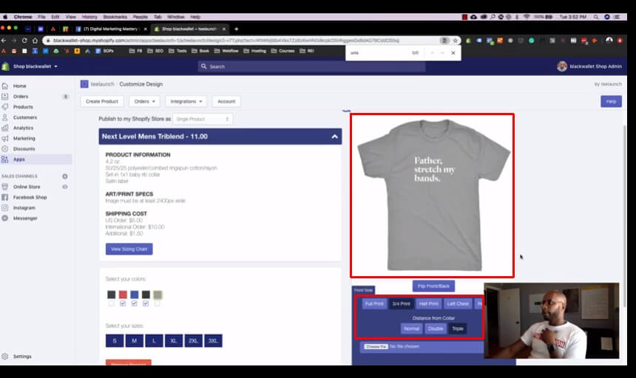
Task: Open new browser tab with plus
Action: pyautogui.click(x=237, y=29)
